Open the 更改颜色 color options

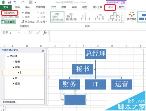pyautogui.click(x=132, y=17)
